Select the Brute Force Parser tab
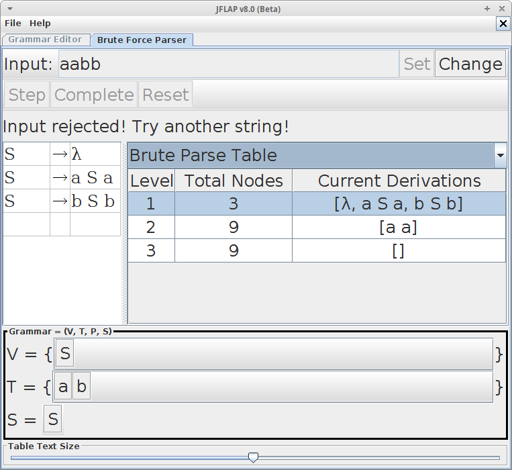 coord(142,40)
